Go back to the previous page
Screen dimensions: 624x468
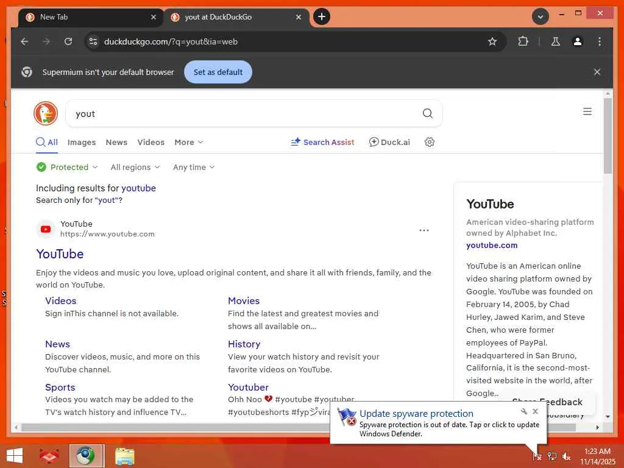24,41
